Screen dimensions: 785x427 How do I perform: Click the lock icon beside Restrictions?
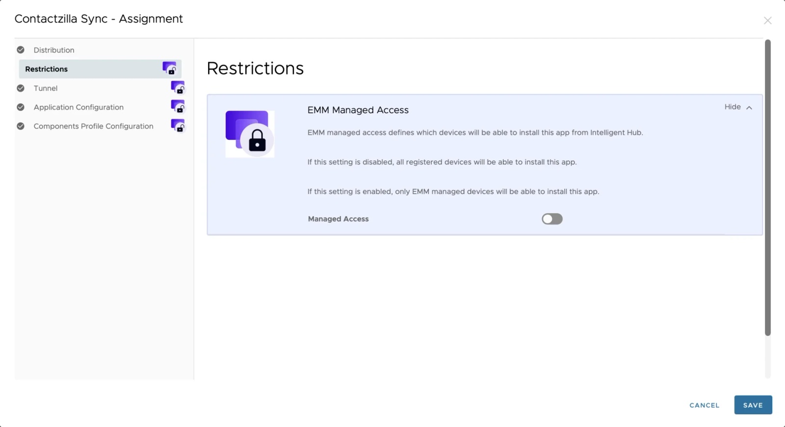click(x=170, y=69)
